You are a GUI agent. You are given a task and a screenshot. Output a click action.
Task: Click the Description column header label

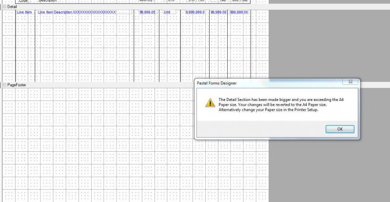pos(48,1)
